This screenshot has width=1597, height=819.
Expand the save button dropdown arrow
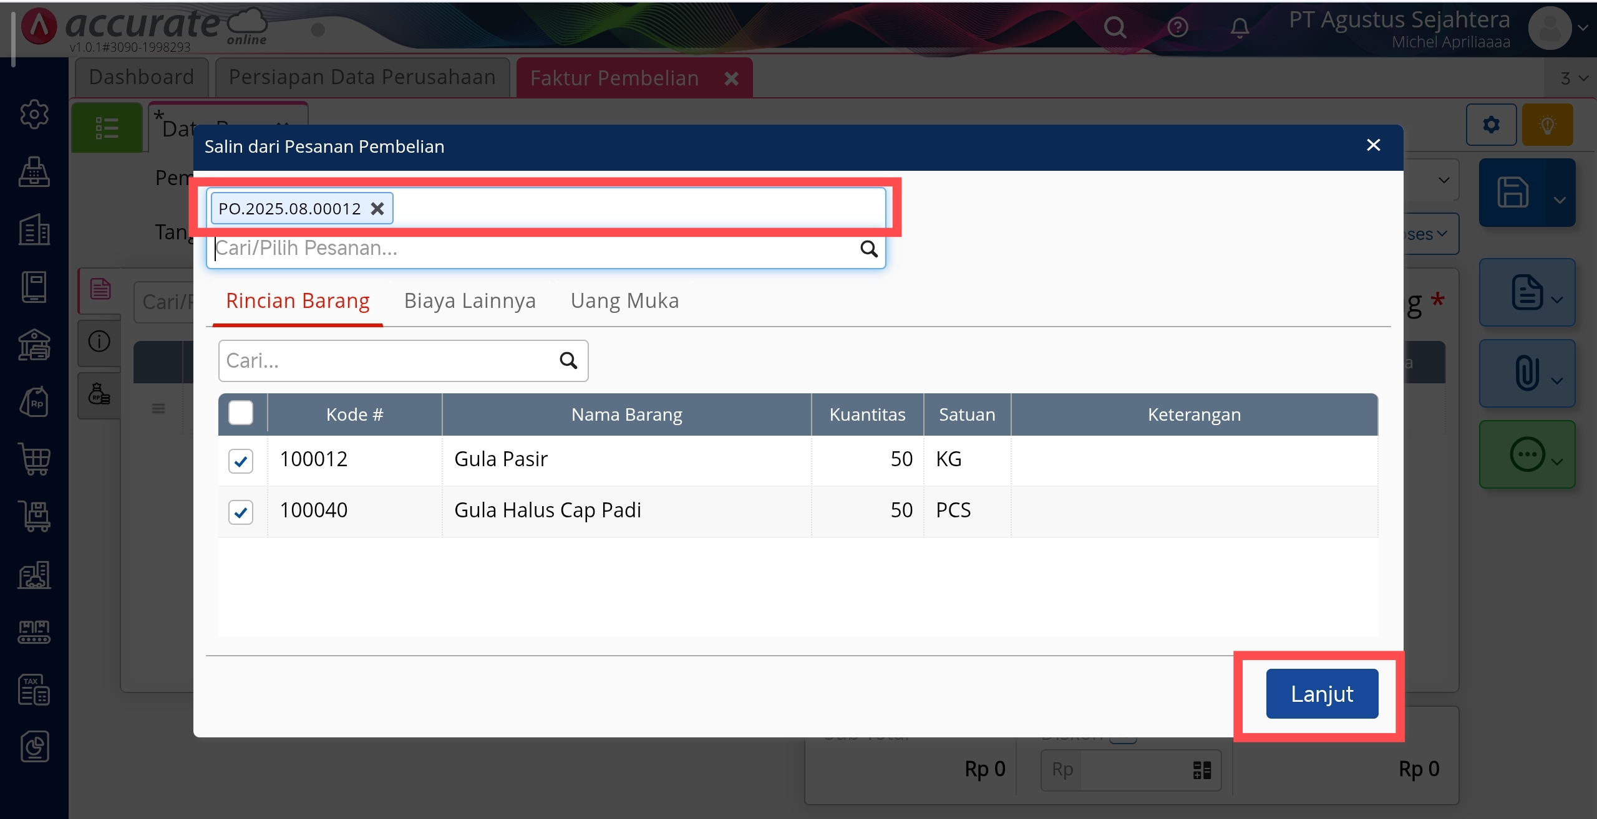(x=1560, y=200)
